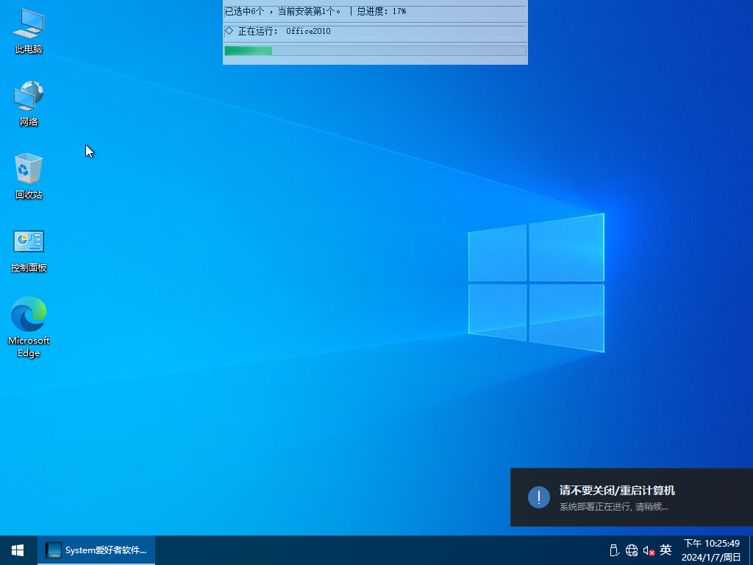This screenshot has width=753, height=565.
Task: Open the Windows Start menu
Action: [18, 550]
